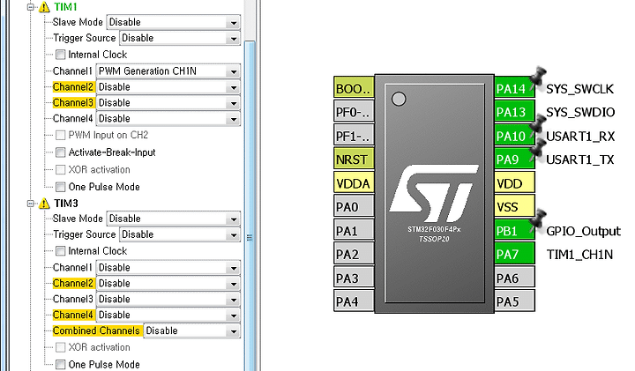
Task: Toggle TIM1 One Pulse Mode checkbox
Action: point(60,187)
